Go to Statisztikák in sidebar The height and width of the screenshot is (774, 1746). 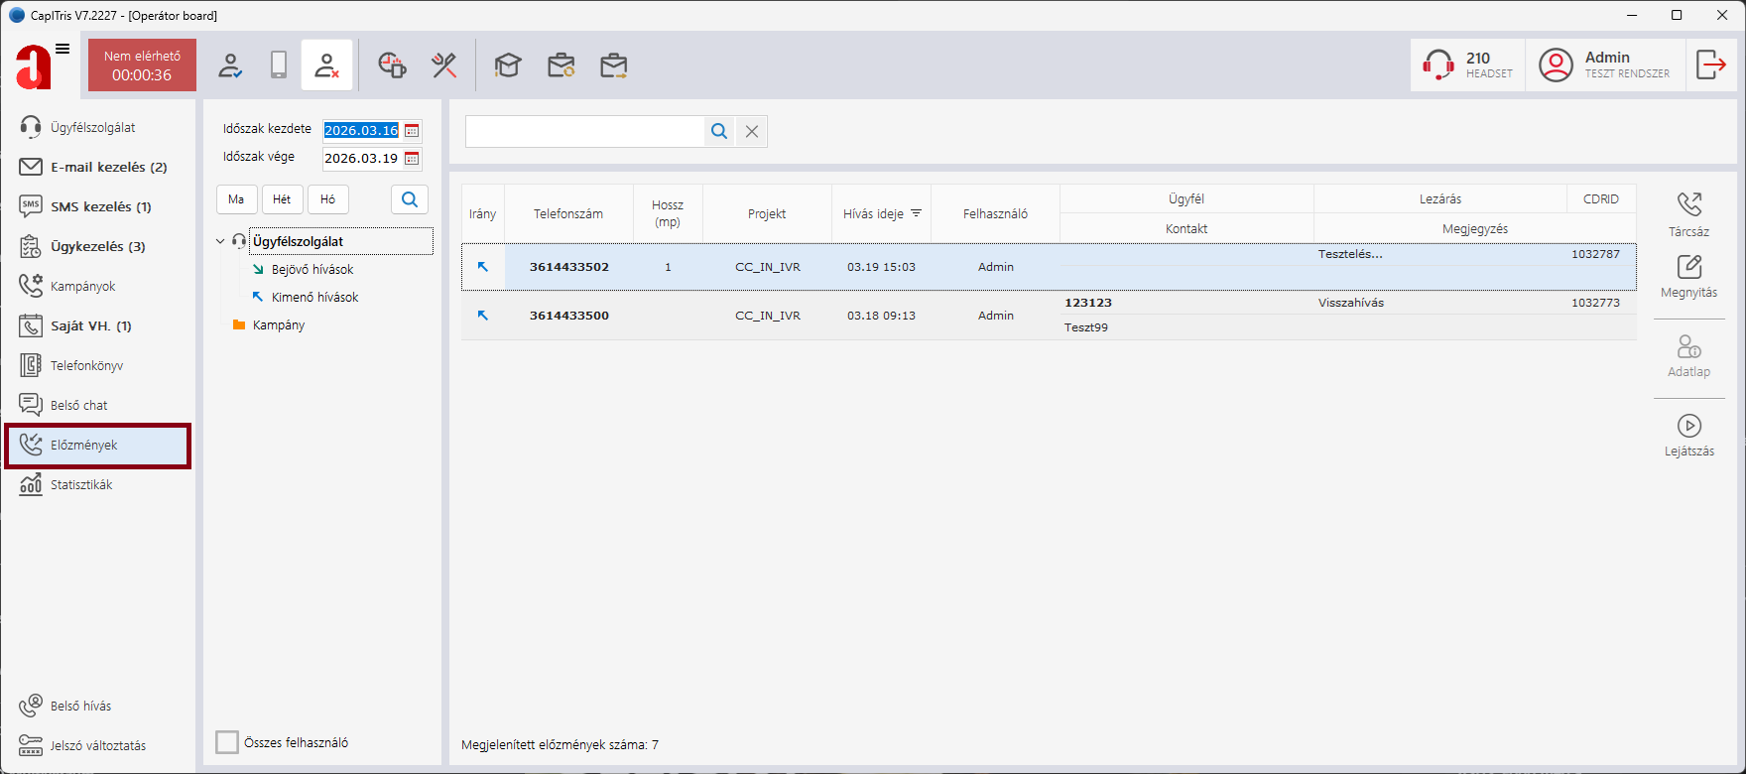(x=81, y=484)
